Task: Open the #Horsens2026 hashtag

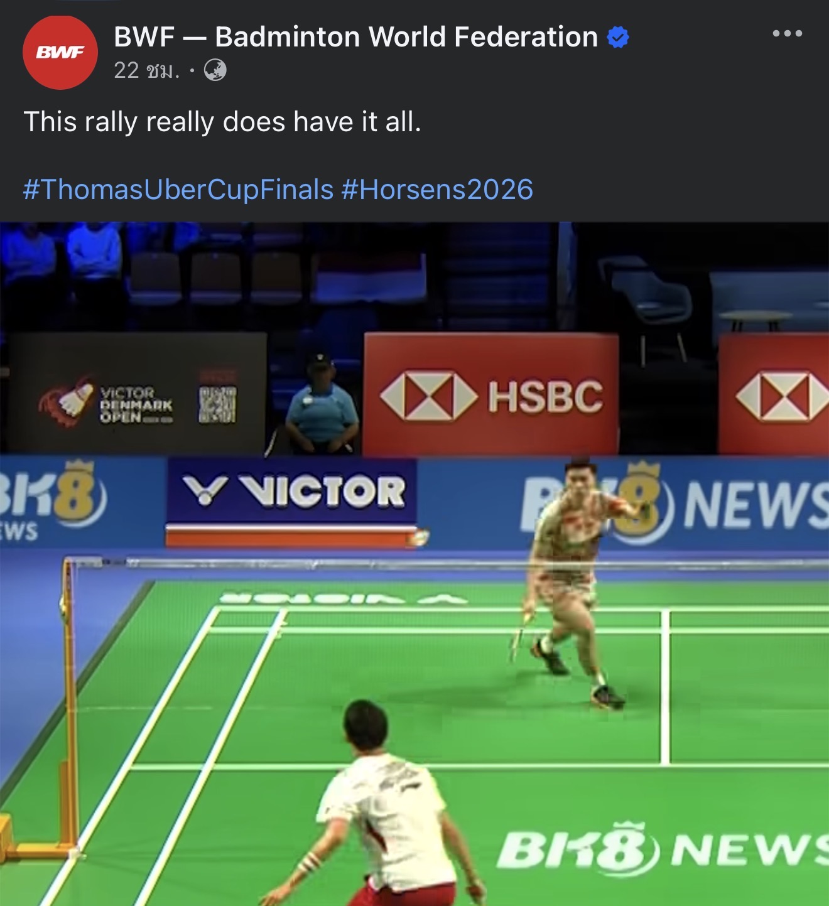Action: (x=437, y=189)
